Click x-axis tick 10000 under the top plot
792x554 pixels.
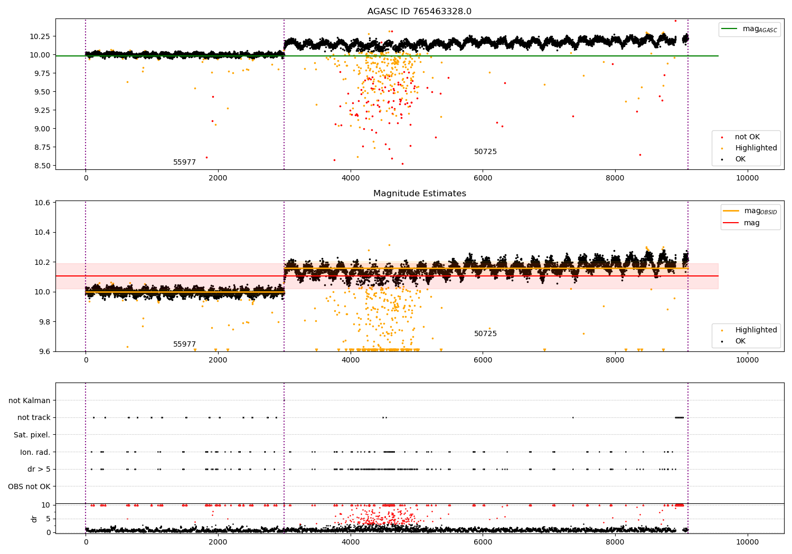(748, 178)
